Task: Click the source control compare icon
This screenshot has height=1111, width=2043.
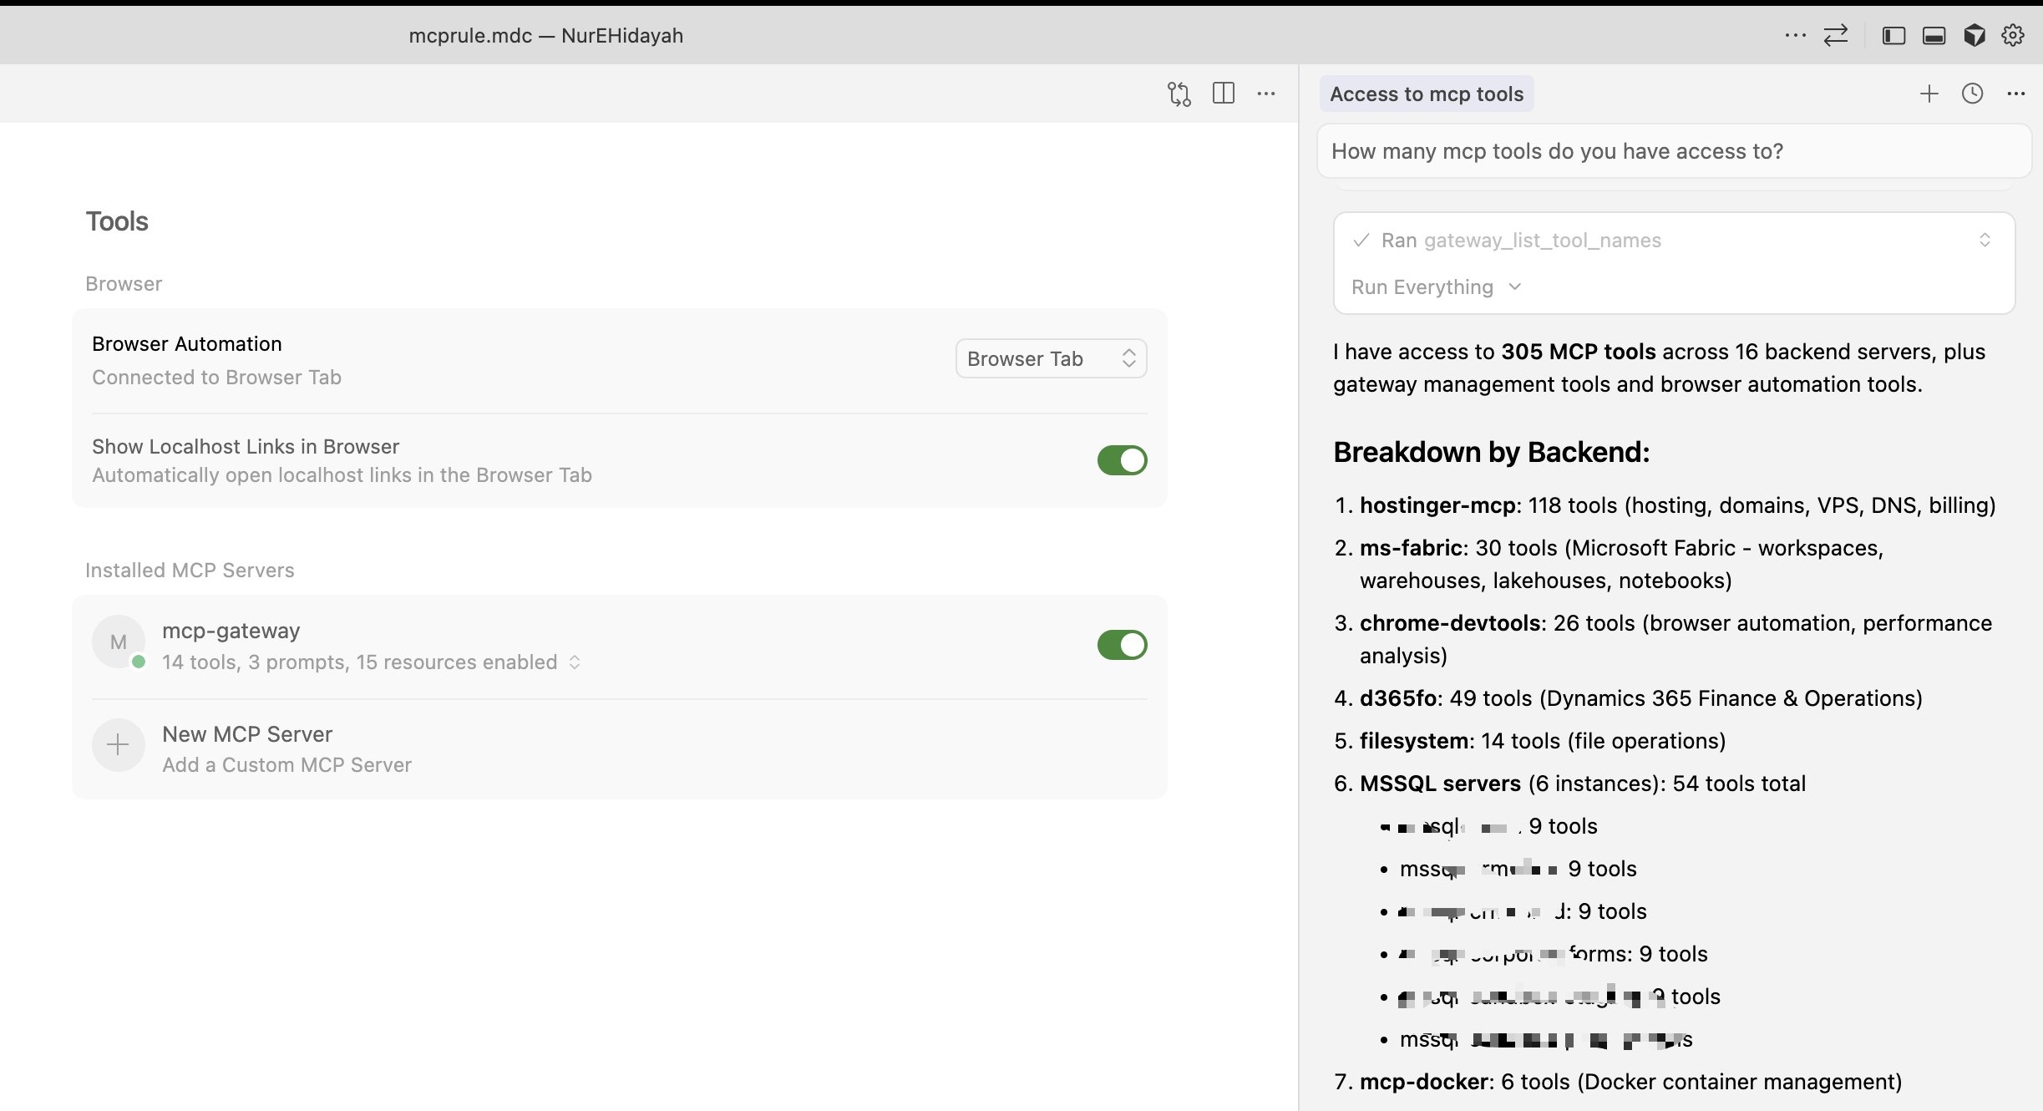Action: click(1179, 94)
